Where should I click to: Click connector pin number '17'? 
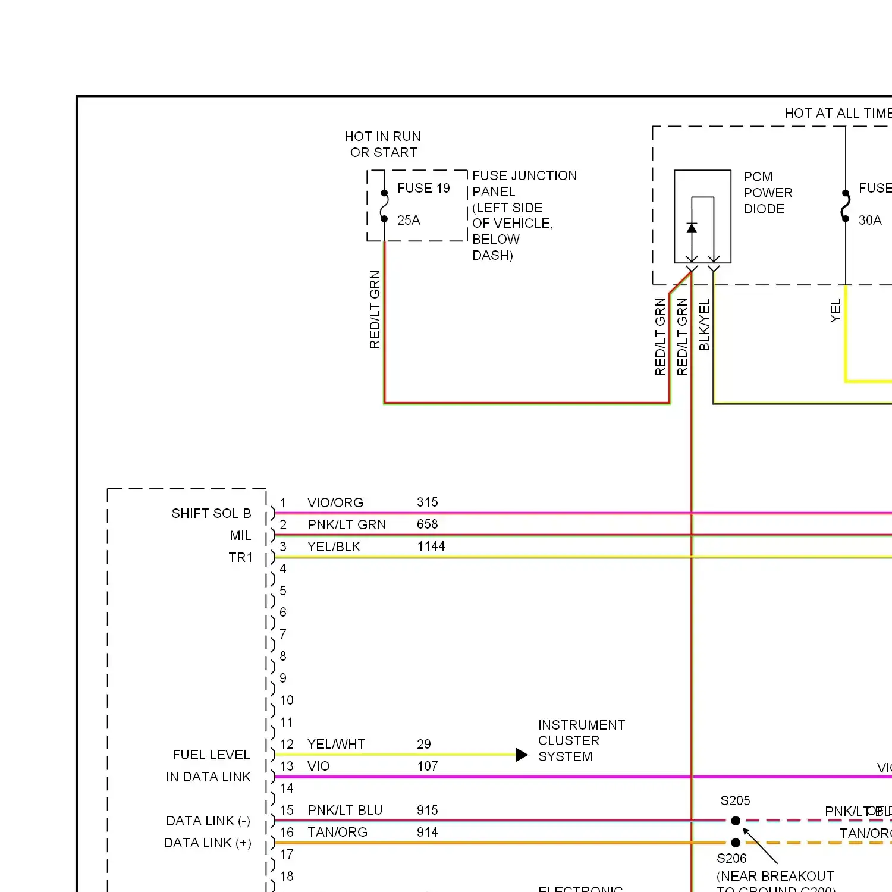point(287,854)
